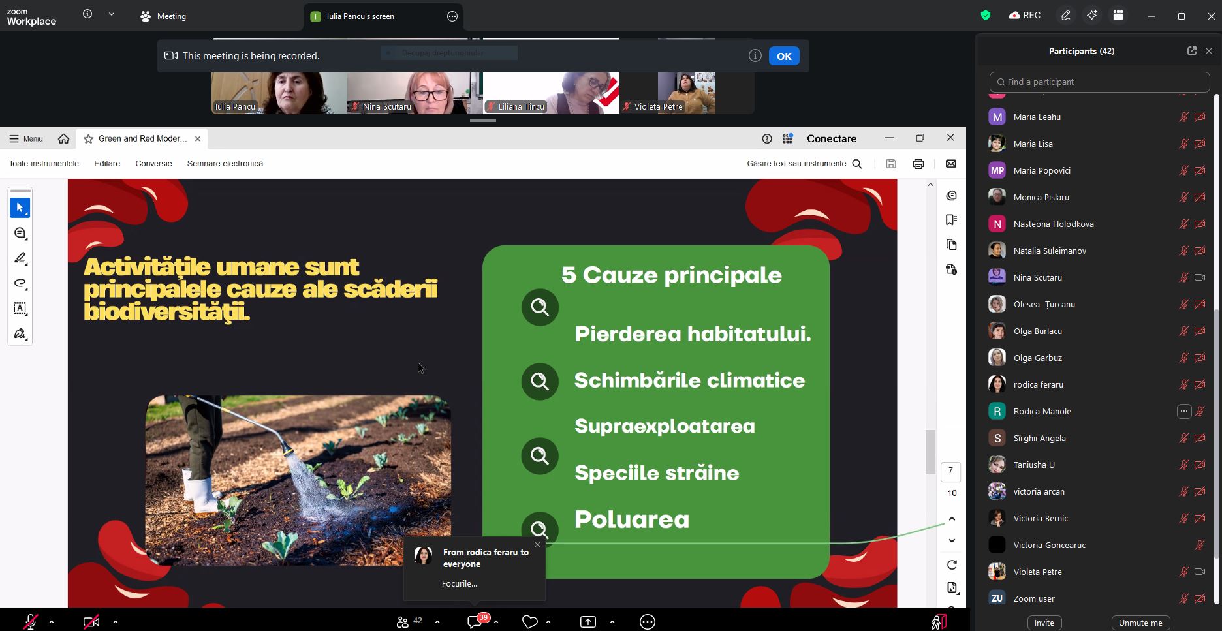This screenshot has width=1222, height=631.
Task: Open the AI Companion sparkle icon
Action: pos(1091,16)
